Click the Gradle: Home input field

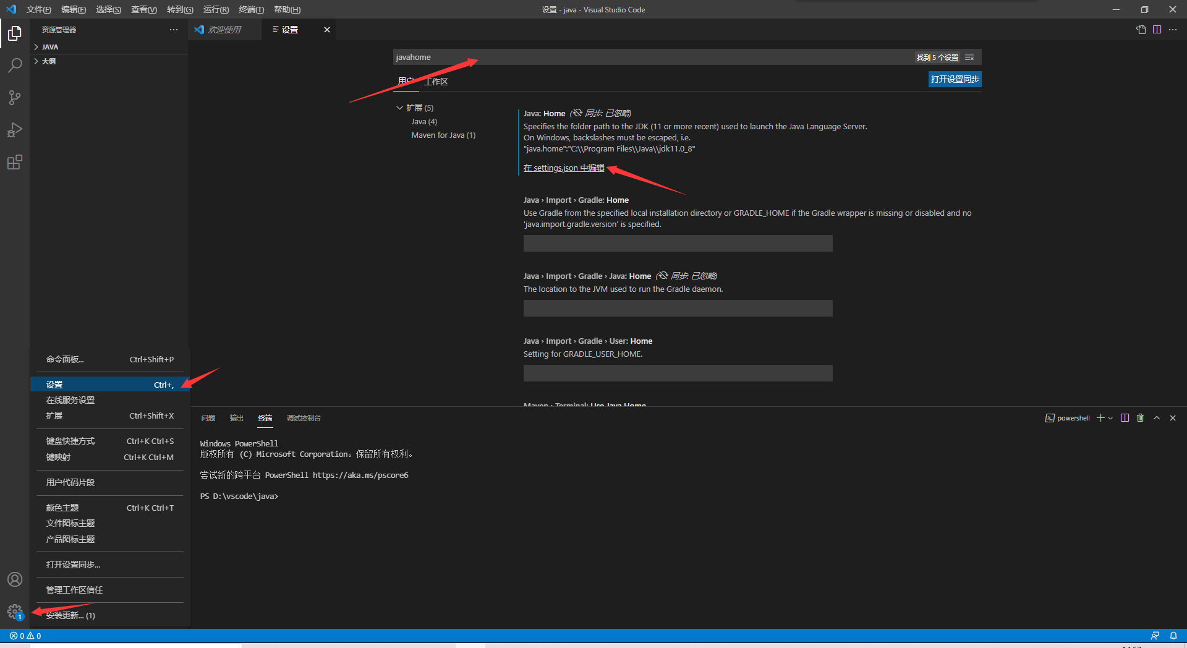(678, 244)
